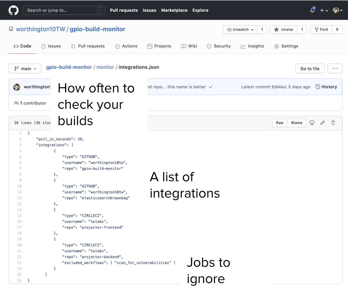Switch to the repository Pull requests tab
The width and height of the screenshot is (348, 293).
tap(88, 46)
